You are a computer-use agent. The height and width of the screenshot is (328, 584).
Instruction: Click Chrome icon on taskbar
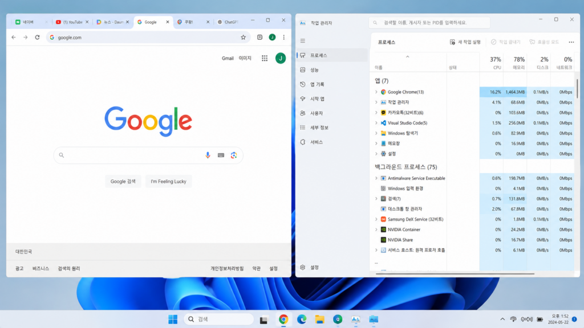tap(283, 319)
